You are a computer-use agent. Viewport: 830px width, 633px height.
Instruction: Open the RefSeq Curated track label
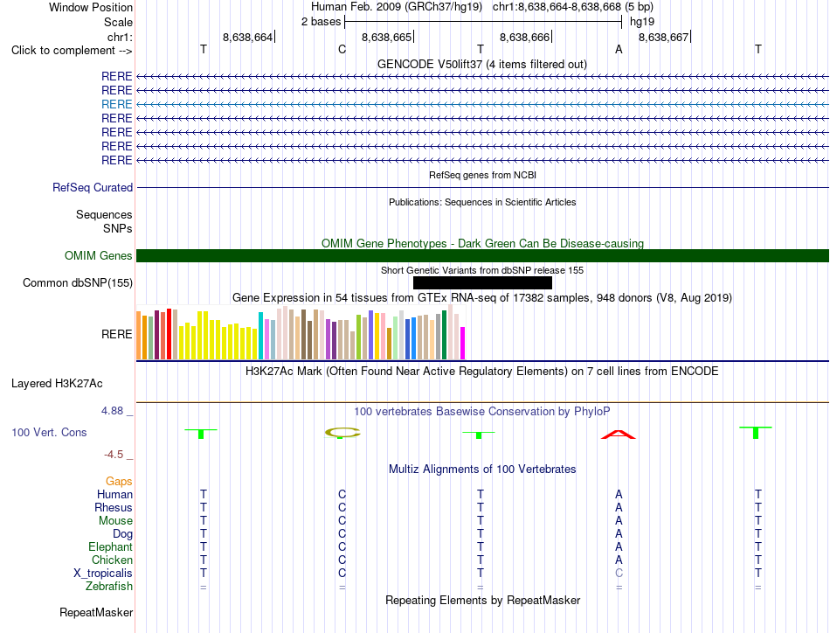click(93, 187)
